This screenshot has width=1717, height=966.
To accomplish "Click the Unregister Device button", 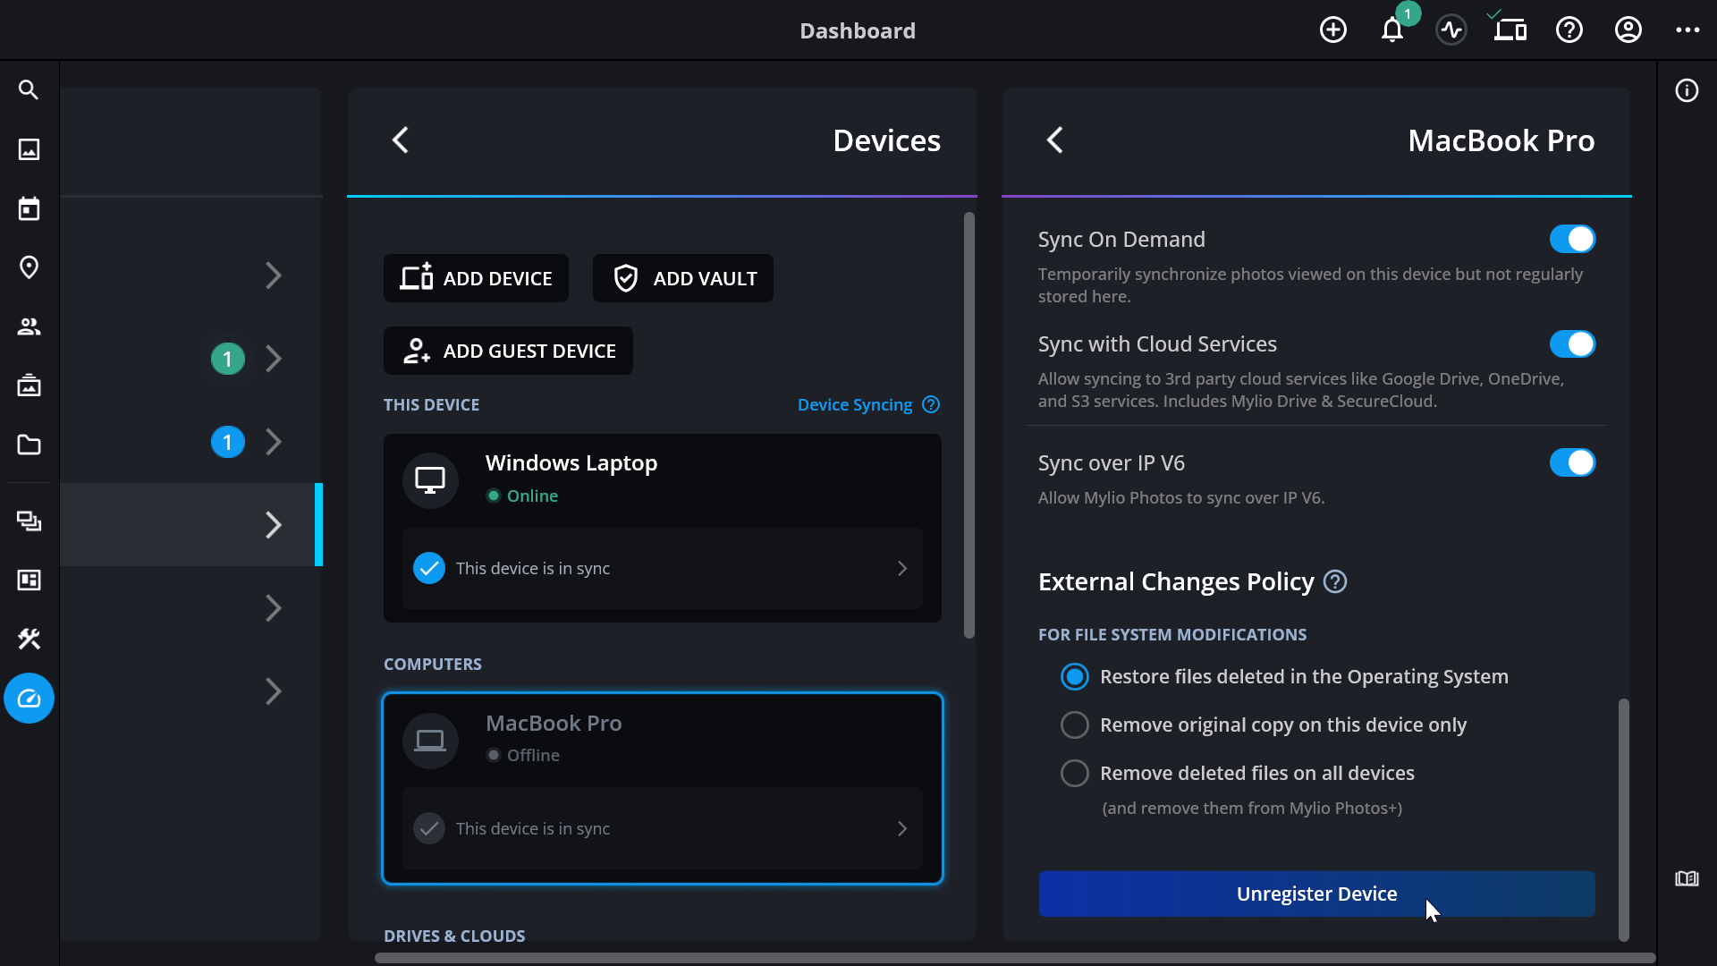I will [1315, 894].
